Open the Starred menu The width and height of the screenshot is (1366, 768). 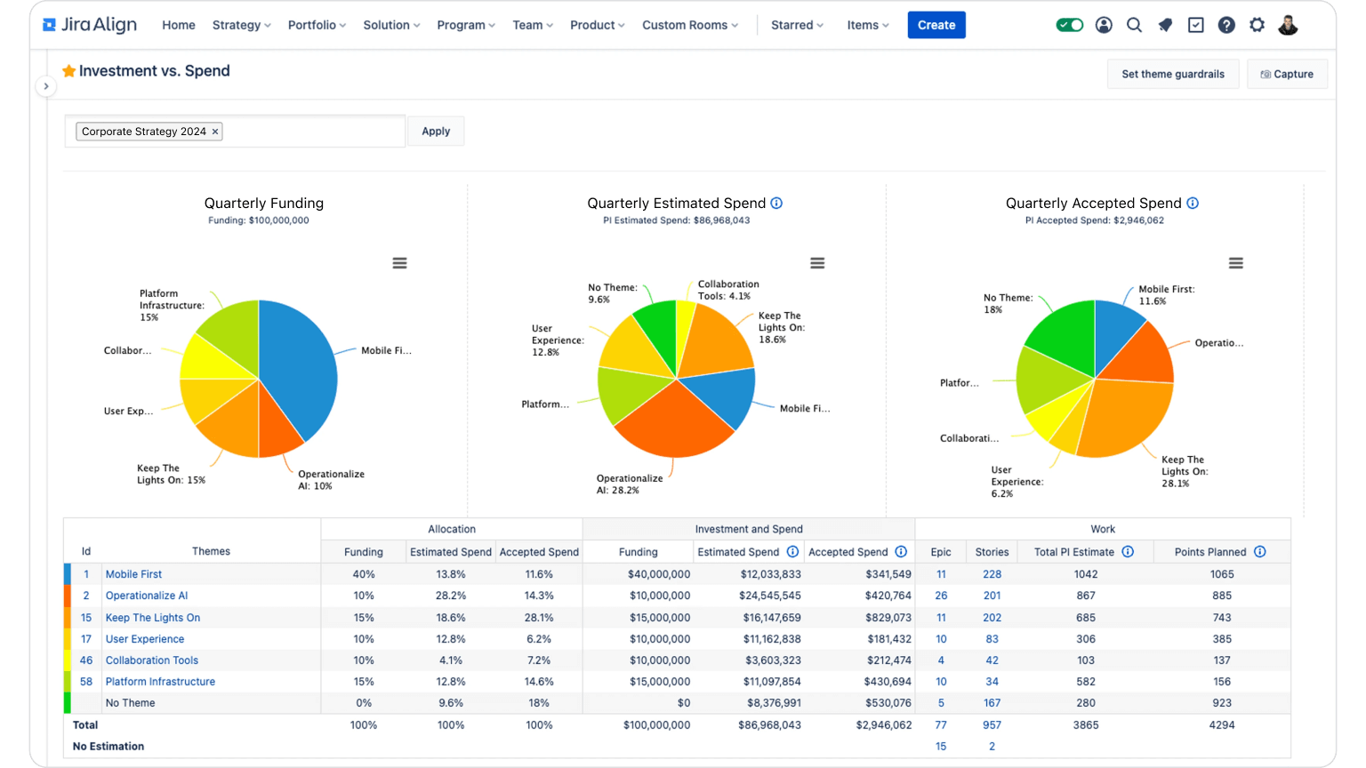(797, 25)
